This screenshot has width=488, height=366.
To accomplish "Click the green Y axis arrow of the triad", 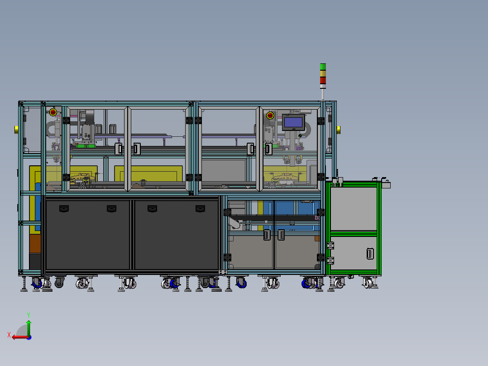I will [29, 327].
